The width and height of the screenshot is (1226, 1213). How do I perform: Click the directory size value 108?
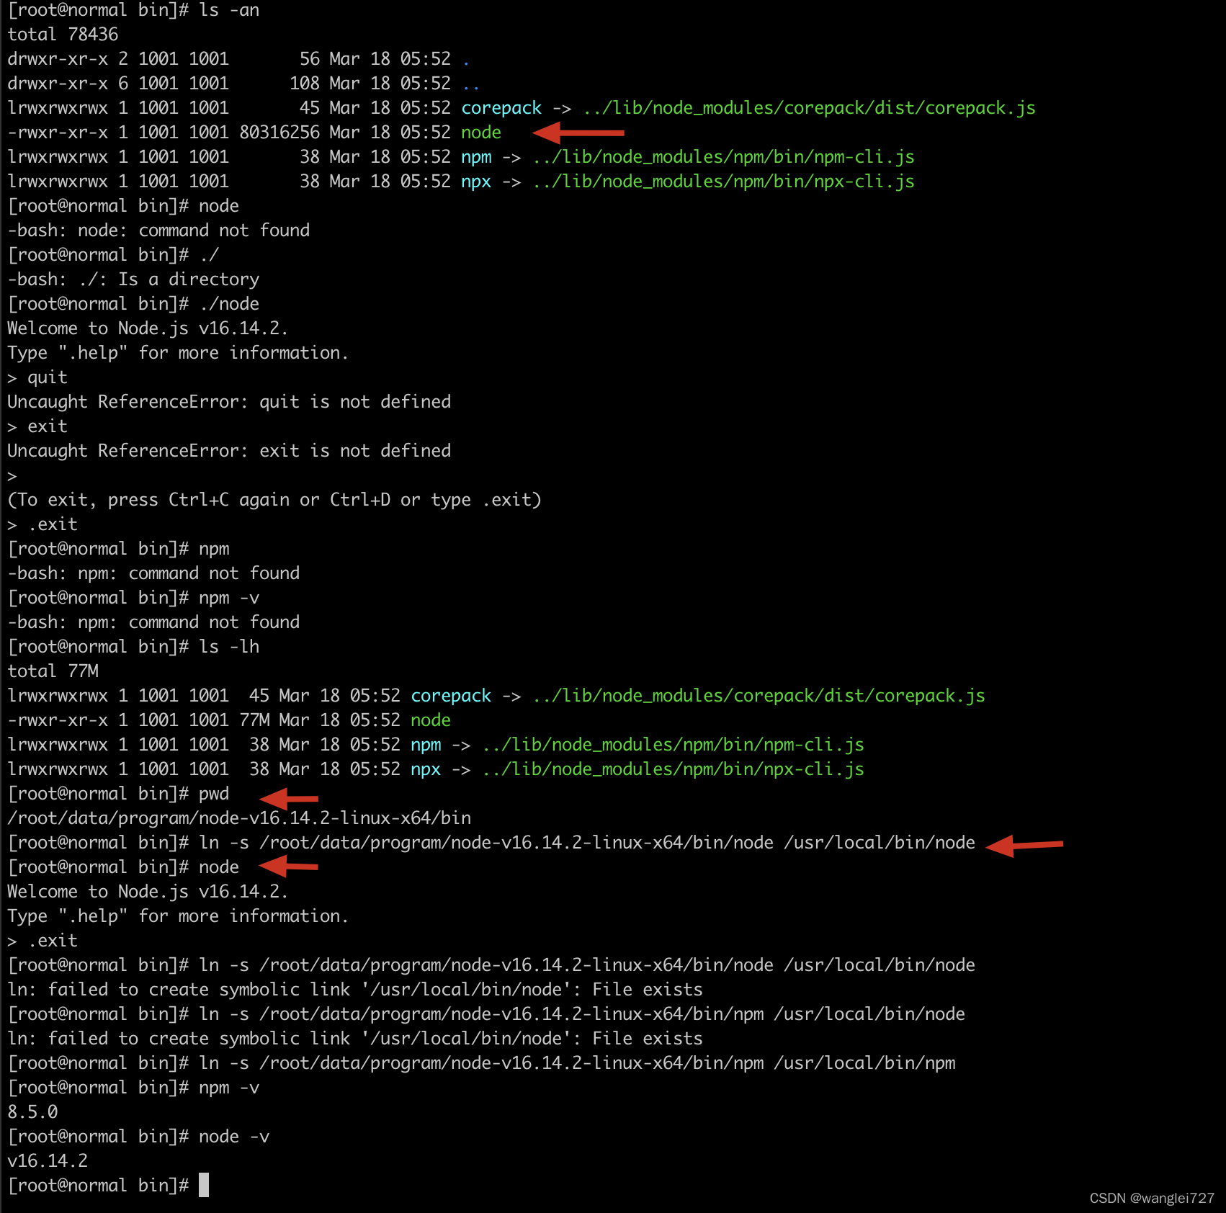305,84
